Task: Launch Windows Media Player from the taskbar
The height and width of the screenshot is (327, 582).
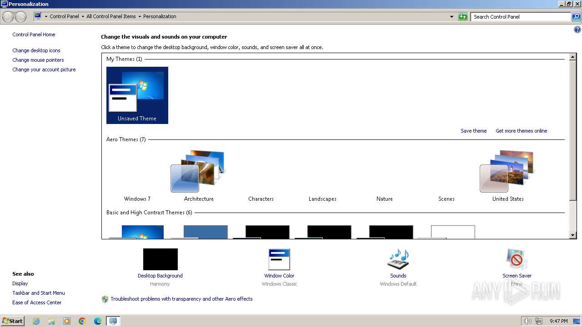Action: (x=67, y=321)
